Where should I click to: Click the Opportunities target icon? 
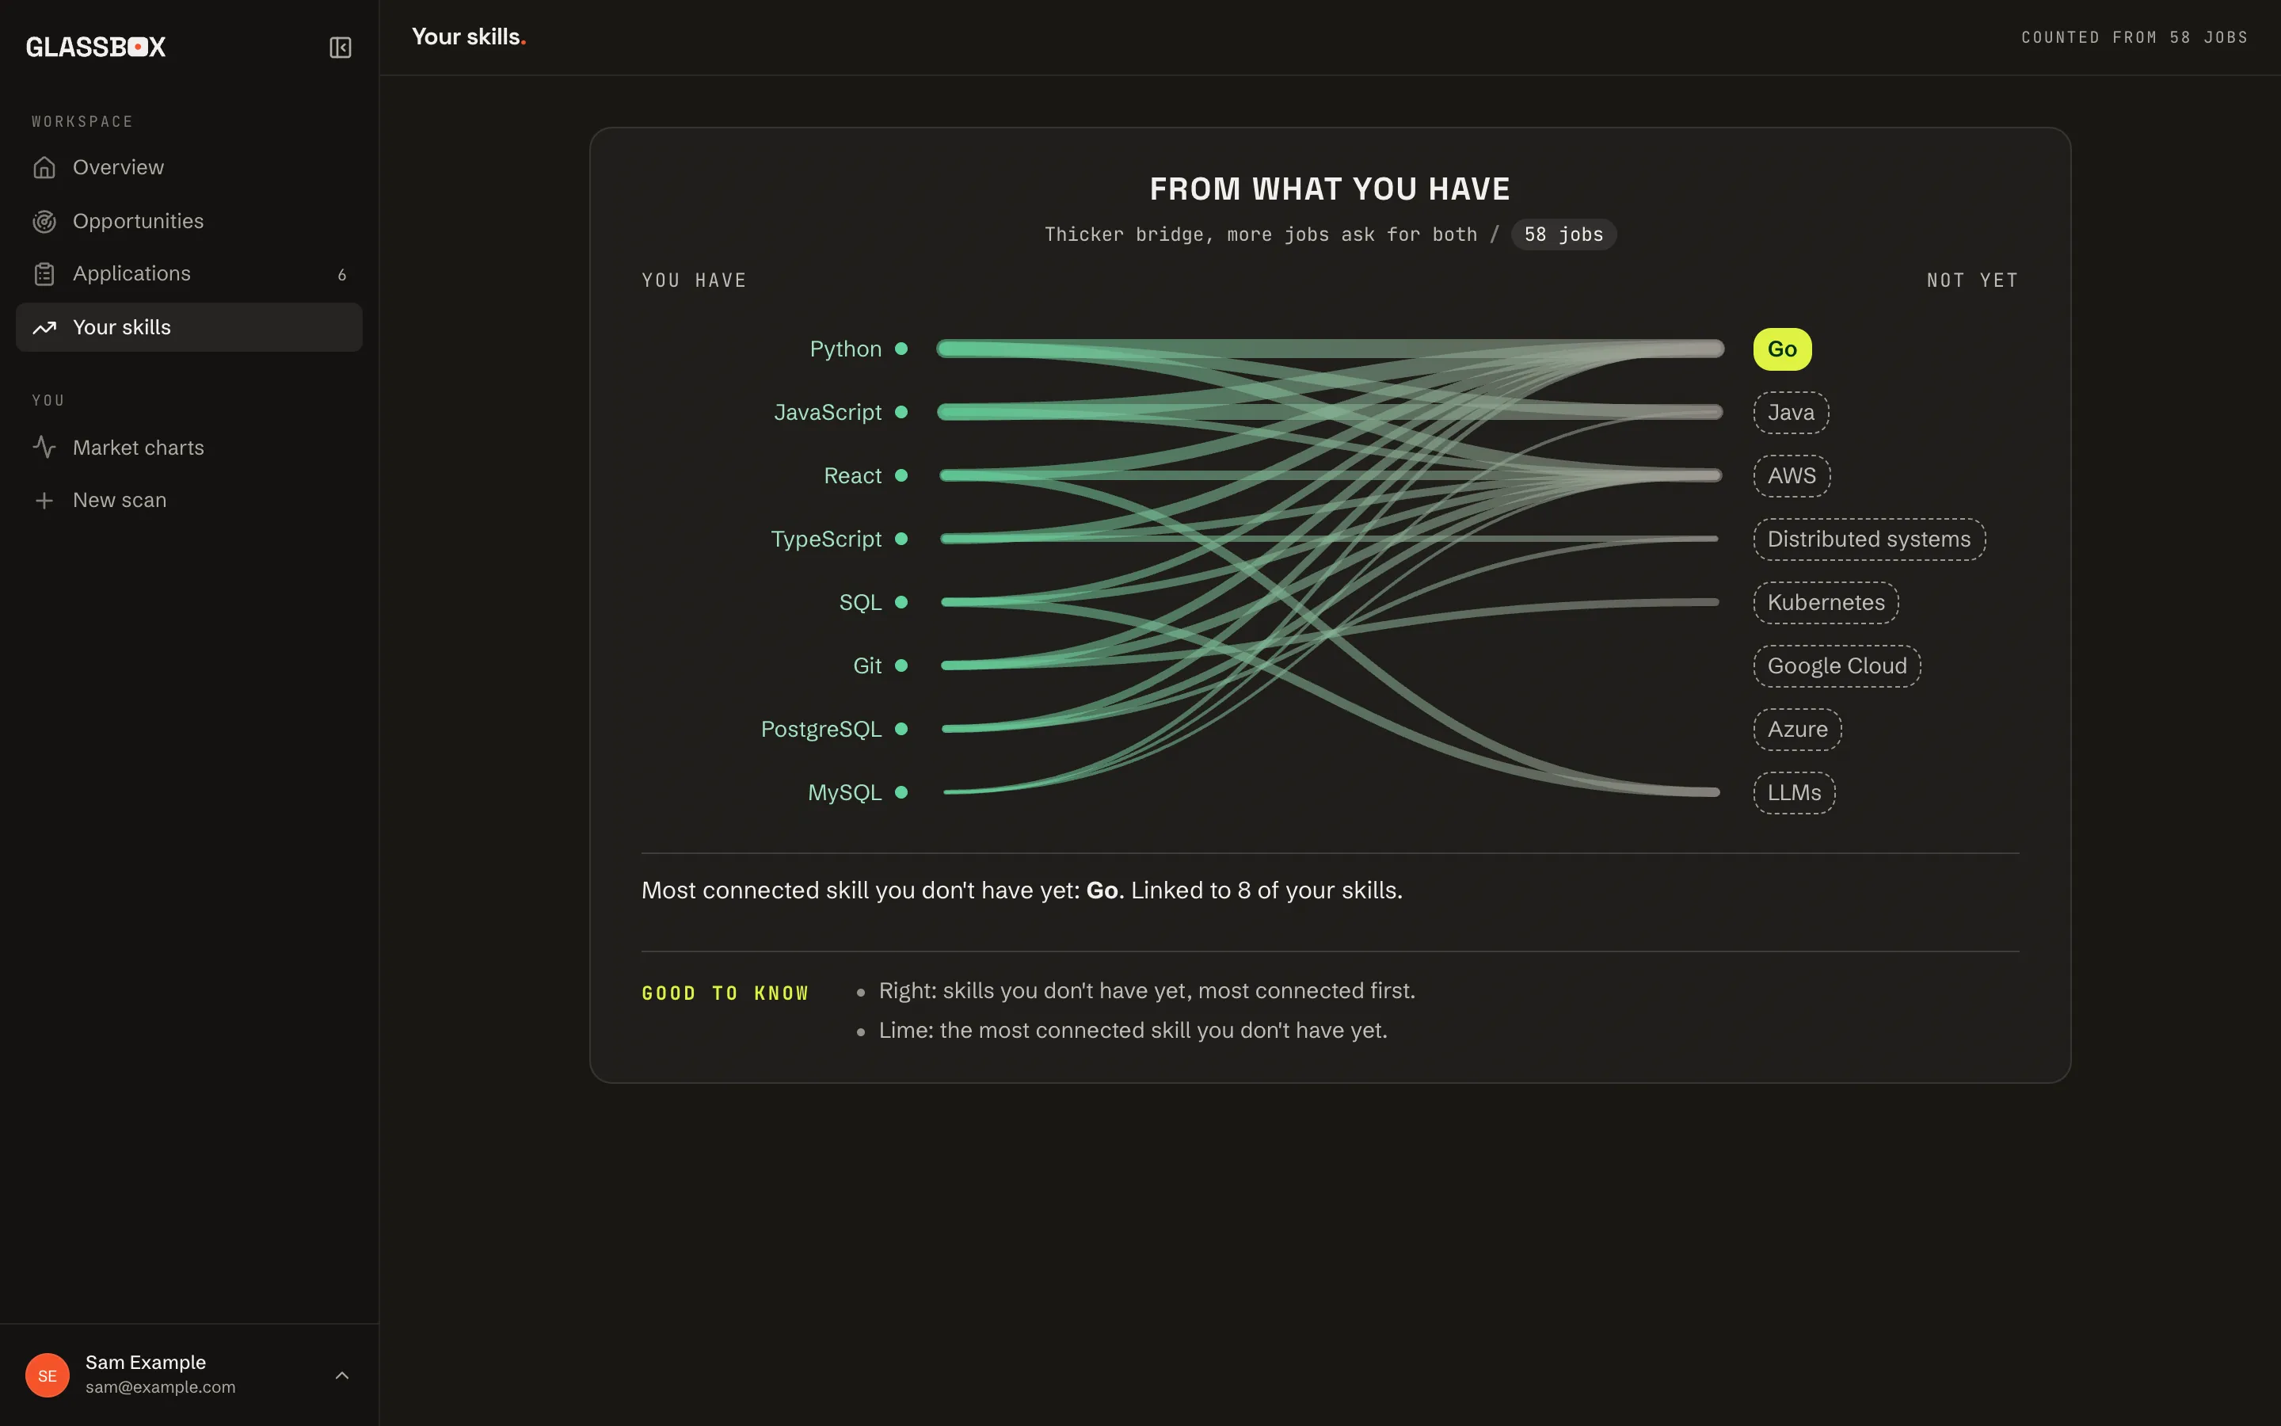coord(44,222)
